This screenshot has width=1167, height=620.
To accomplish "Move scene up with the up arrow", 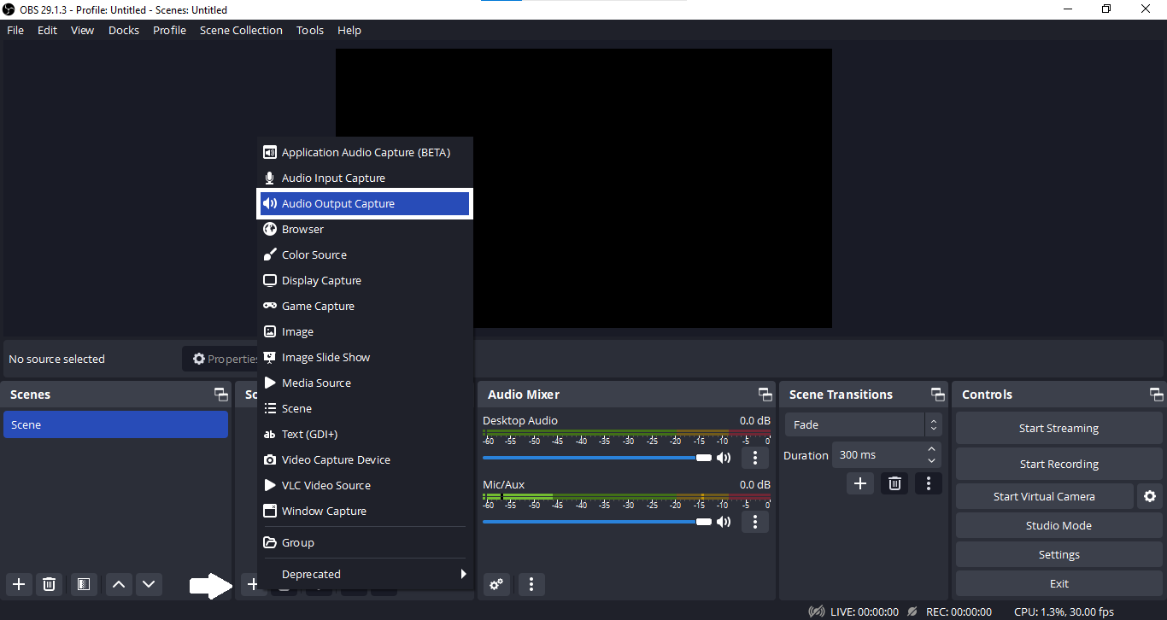I will point(119,584).
